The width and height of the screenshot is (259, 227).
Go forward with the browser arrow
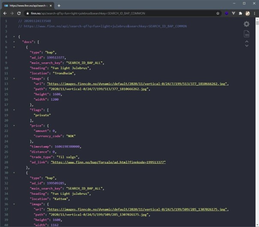click(12, 13)
